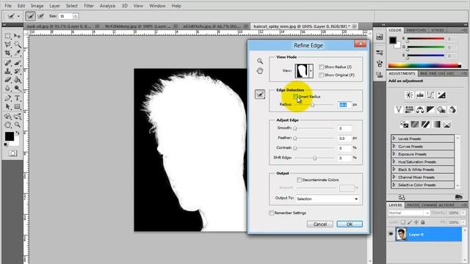The width and height of the screenshot is (470, 264).
Task: Select the Move tool
Action: tap(18, 36)
